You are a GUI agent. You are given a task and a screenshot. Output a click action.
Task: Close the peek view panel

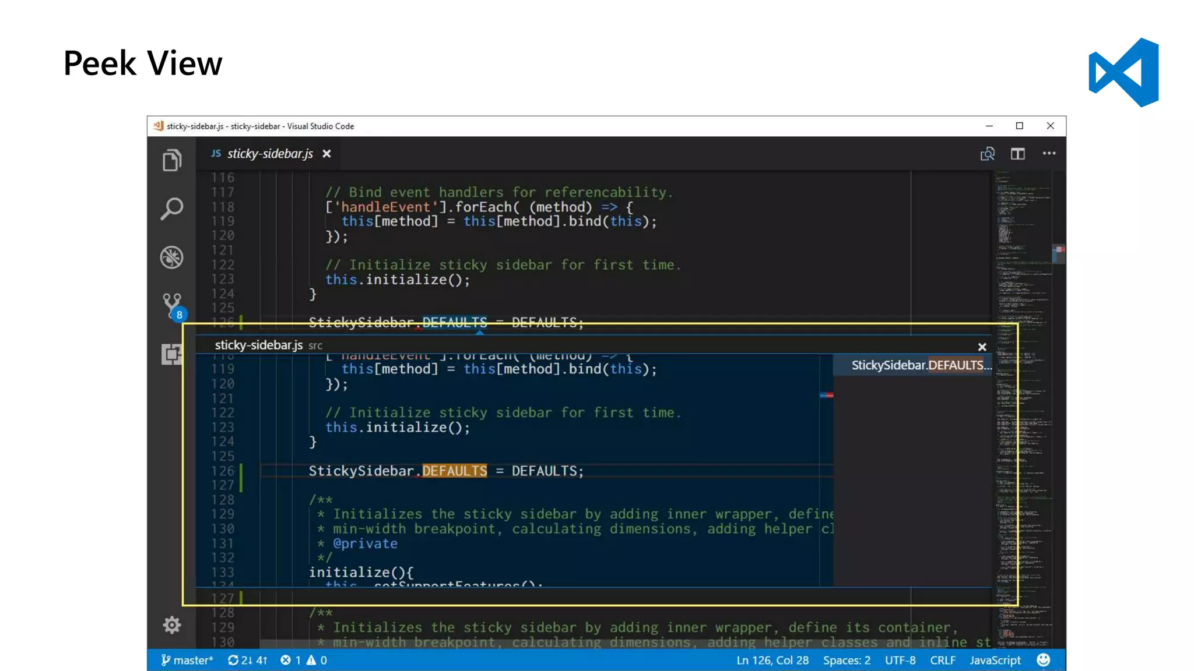click(x=982, y=347)
